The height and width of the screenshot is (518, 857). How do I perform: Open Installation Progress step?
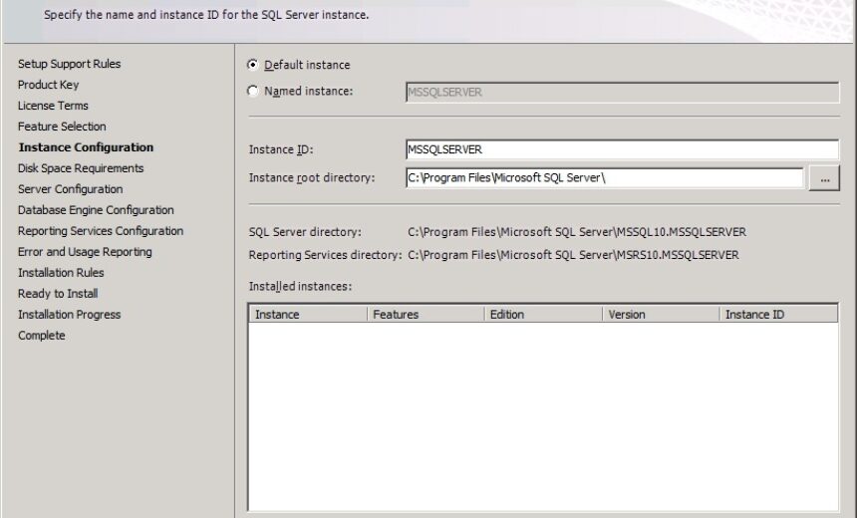click(x=70, y=314)
